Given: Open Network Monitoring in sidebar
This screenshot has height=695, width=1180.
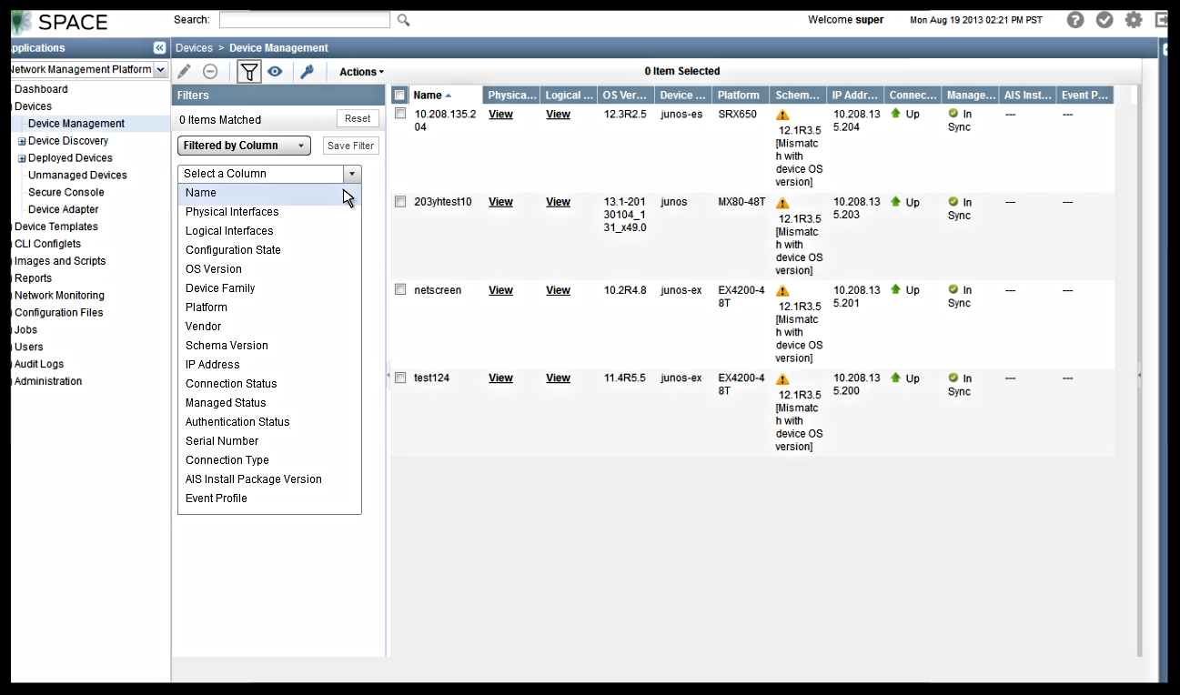Looking at the screenshot, I should pos(59,297).
